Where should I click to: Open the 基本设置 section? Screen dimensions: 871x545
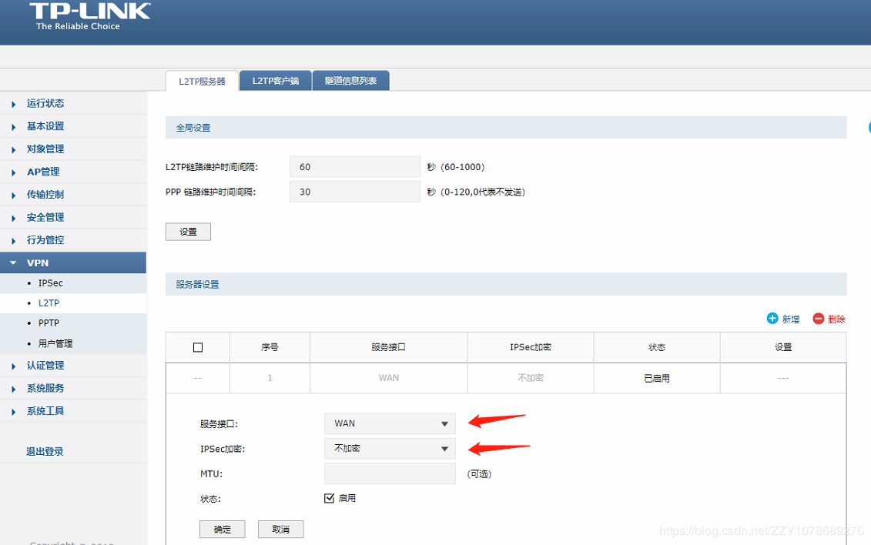point(45,126)
